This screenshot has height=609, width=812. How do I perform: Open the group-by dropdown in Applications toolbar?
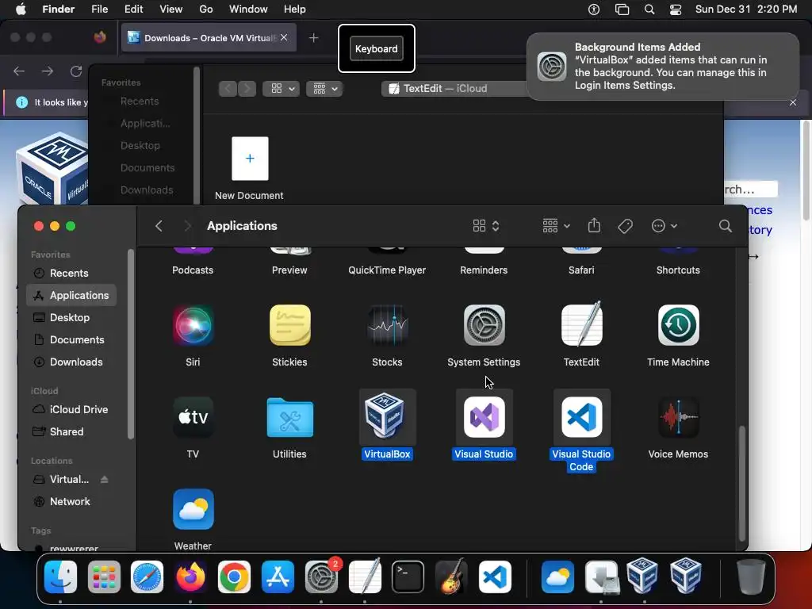coord(556,226)
